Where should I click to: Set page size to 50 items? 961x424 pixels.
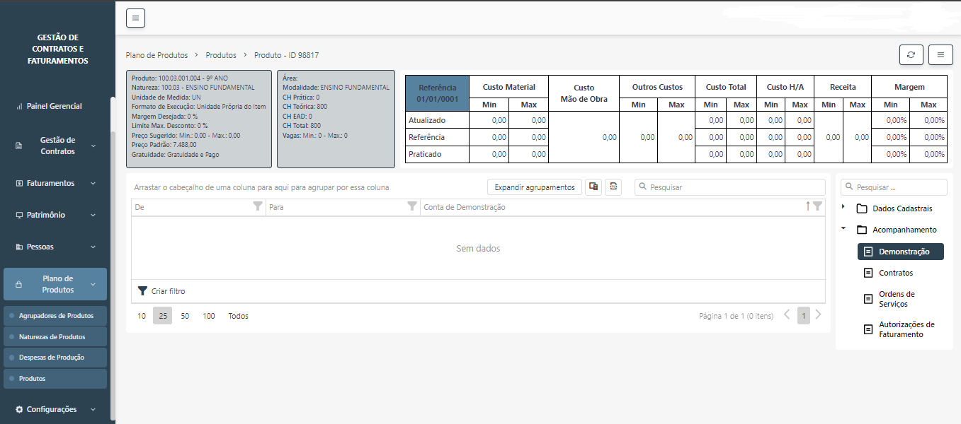(x=185, y=316)
